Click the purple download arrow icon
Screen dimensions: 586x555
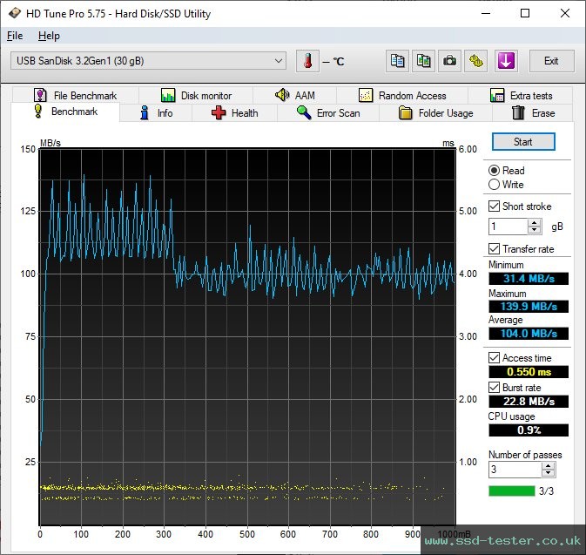click(506, 61)
